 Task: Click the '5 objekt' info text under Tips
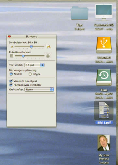tap(80, 29)
